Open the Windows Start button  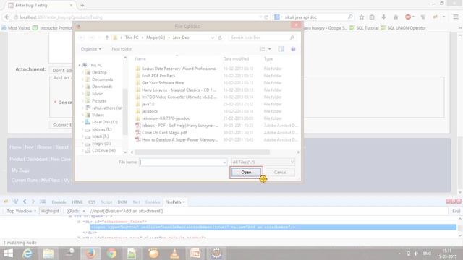8,253
